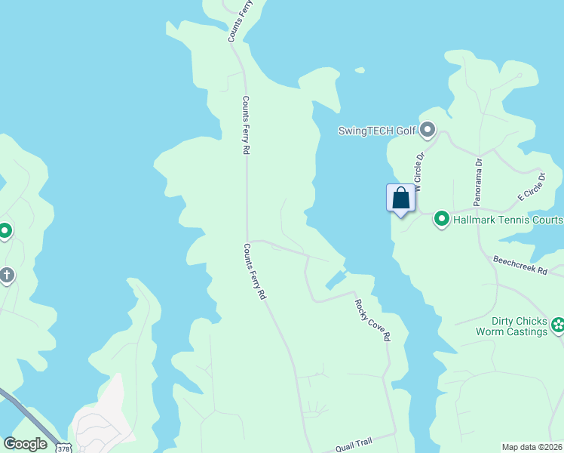Click the Quail Trail road label
The height and width of the screenshot is (453, 564).
[x=354, y=445]
